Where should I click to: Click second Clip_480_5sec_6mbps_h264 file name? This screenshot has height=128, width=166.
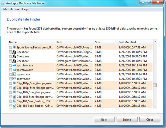[35, 106]
